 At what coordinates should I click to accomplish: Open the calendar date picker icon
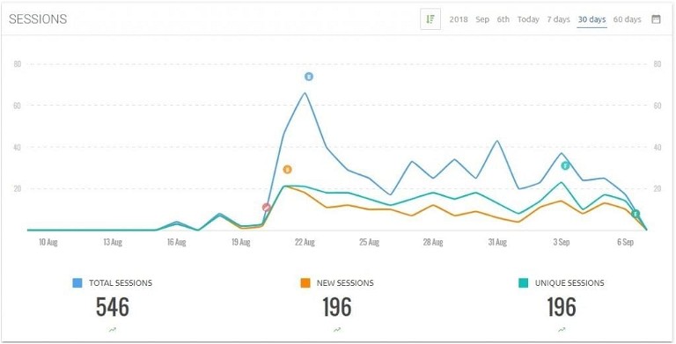[656, 19]
